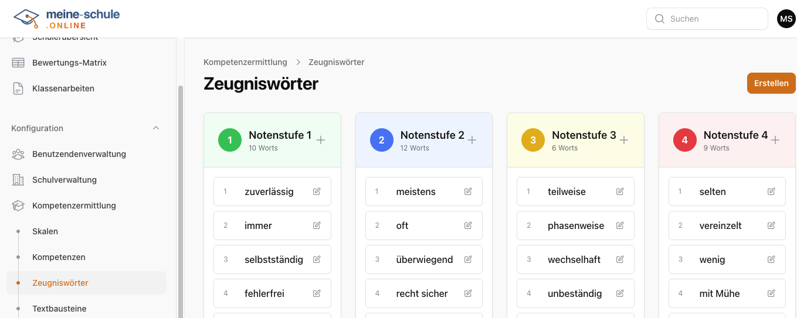This screenshot has width=797, height=318.
Task: Edit the word 'recht sicher'
Action: click(x=468, y=293)
